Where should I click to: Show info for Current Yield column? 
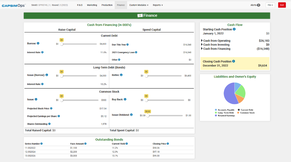(x=127, y=144)
